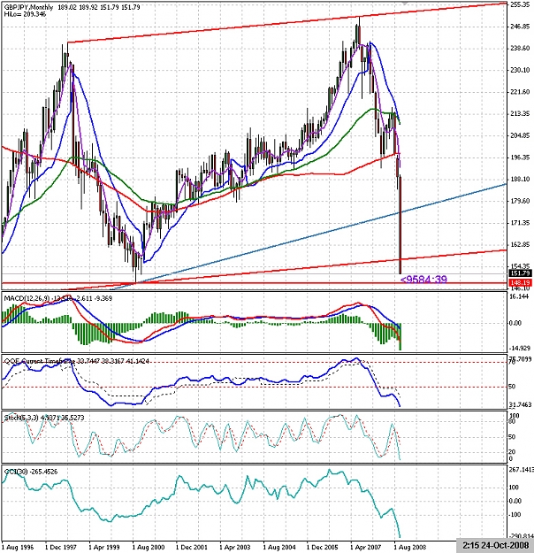Click the 2:15 24-Oct-2008 timestamp
Image resolution: width=534 pixels, height=553 pixels.
point(496,545)
